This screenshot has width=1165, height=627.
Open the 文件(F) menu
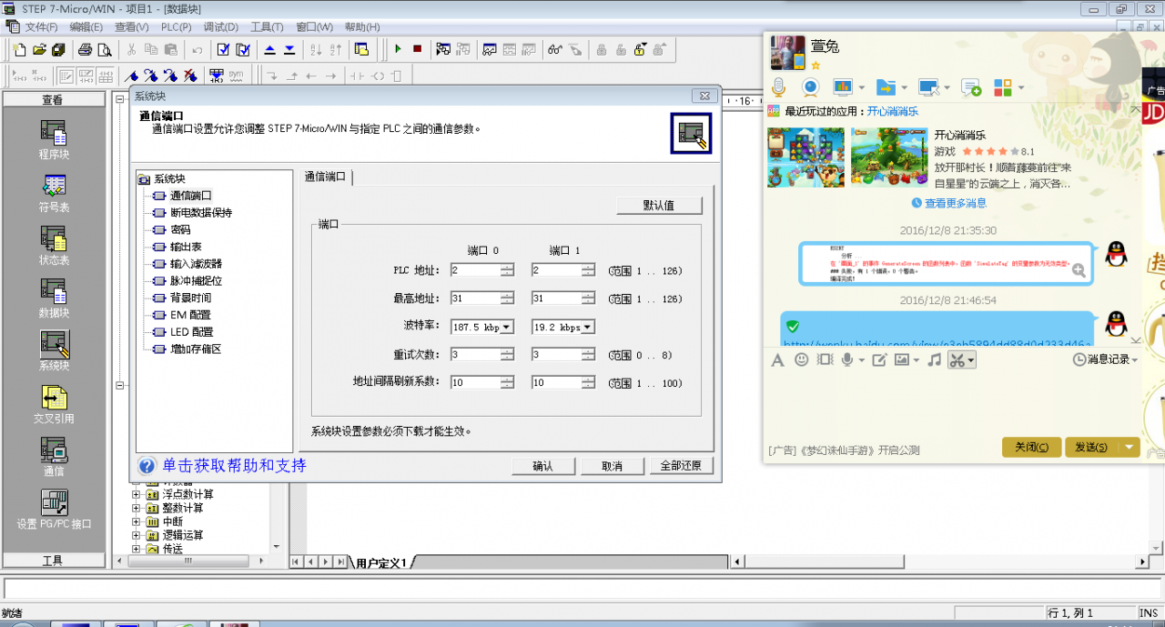[x=41, y=27]
